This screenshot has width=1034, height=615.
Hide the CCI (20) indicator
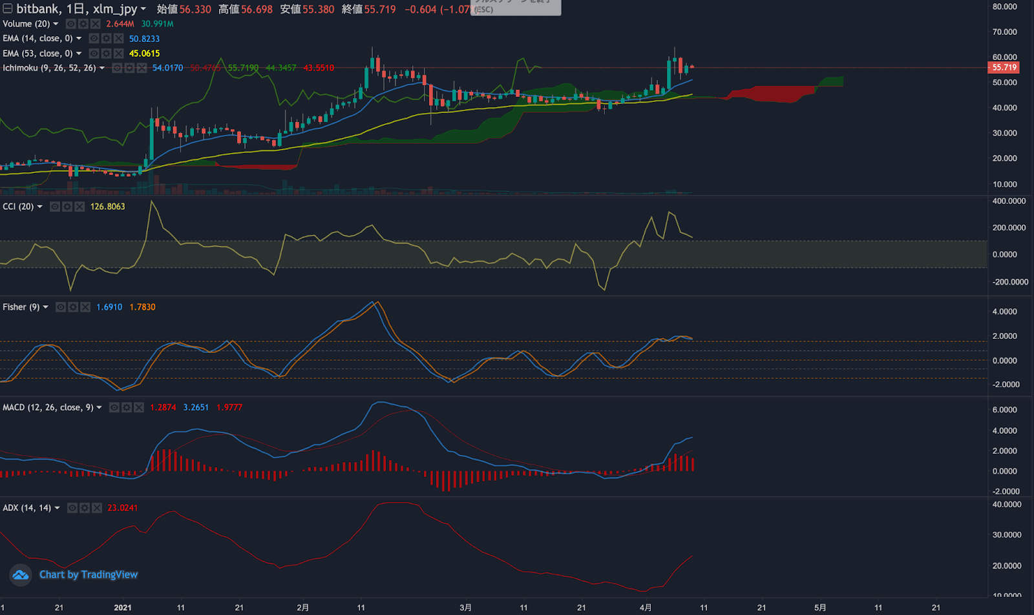pos(55,207)
